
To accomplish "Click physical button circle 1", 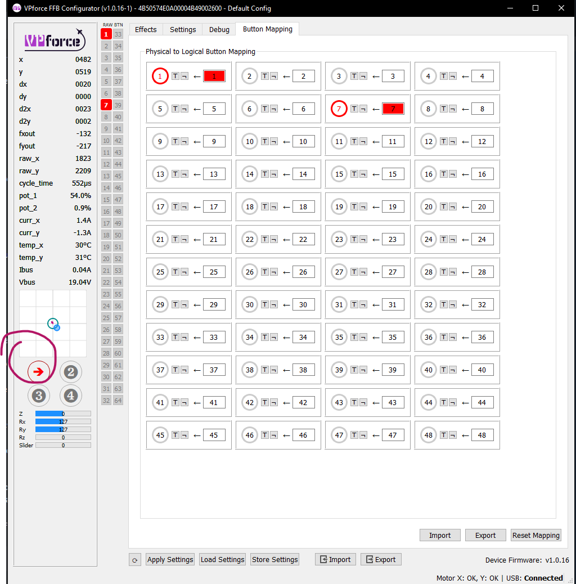I will tap(160, 77).
